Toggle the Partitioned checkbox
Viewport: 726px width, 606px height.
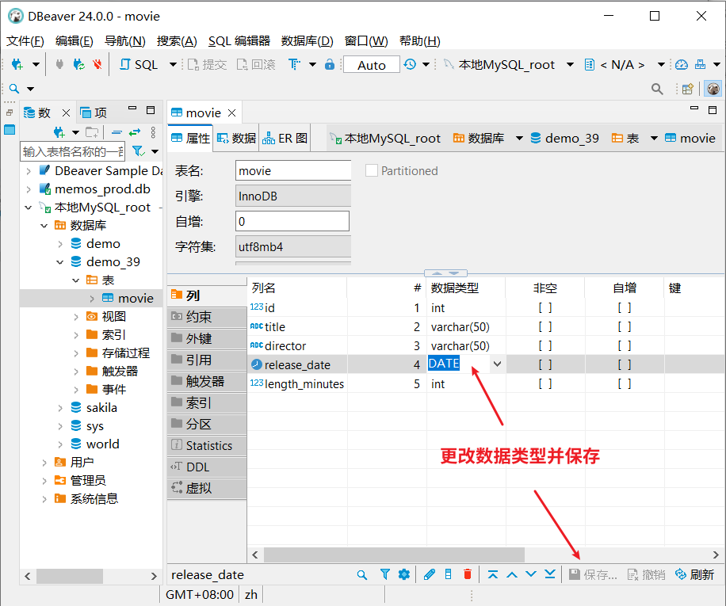pyautogui.click(x=372, y=170)
